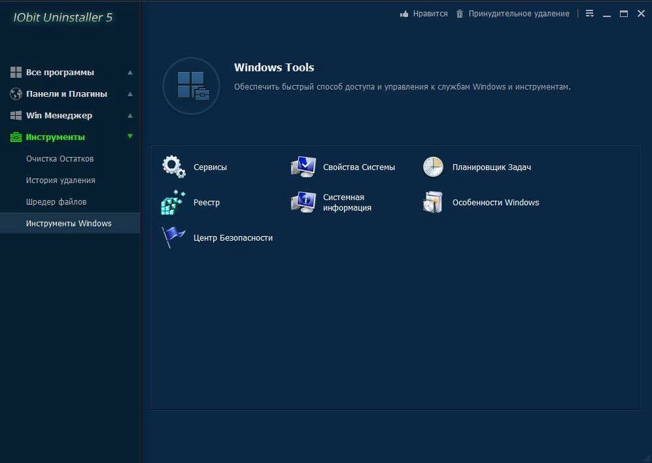Click the Все программы grid icon
Screen dimensions: 652x463
pos(16,72)
